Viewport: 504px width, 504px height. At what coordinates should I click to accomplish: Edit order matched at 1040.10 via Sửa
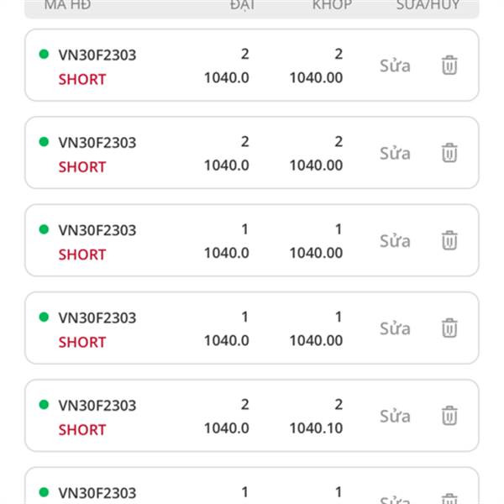(x=395, y=417)
